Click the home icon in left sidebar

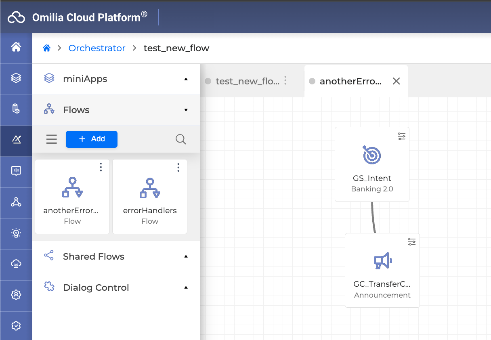[x=16, y=47]
